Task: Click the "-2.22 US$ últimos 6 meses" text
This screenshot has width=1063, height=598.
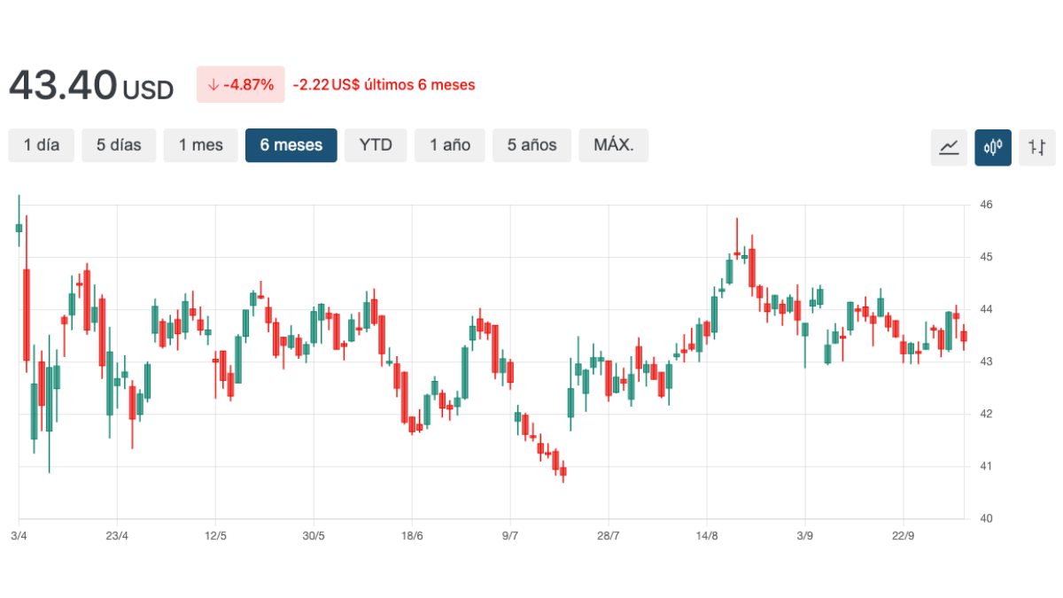Action: (x=384, y=85)
